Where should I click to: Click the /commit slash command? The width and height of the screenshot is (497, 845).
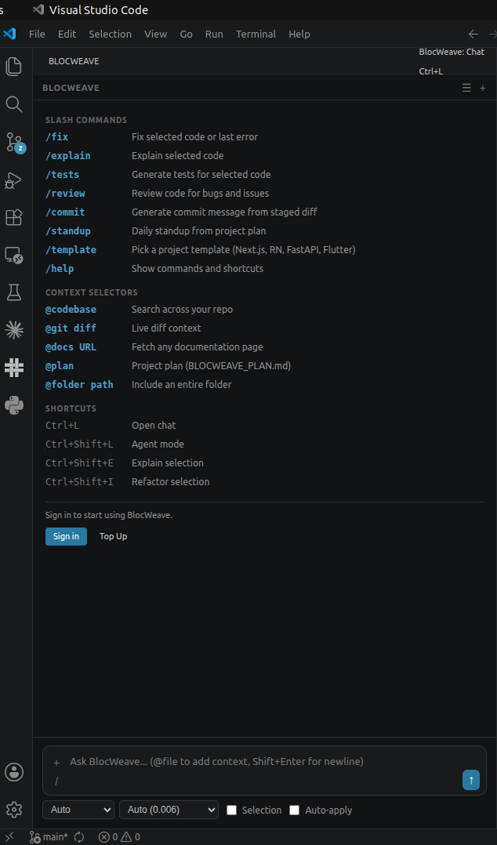tap(65, 212)
